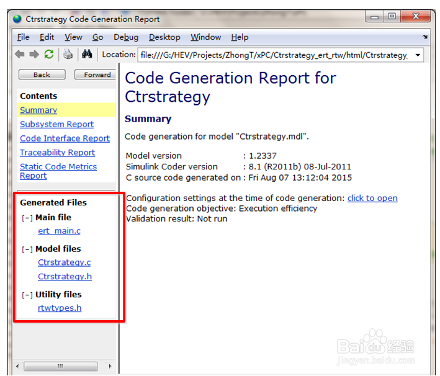Open the Help menu
The image size is (440, 376).
tap(240, 37)
